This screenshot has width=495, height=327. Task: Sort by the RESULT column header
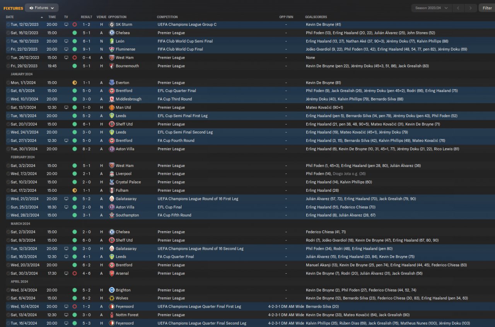(87, 17)
